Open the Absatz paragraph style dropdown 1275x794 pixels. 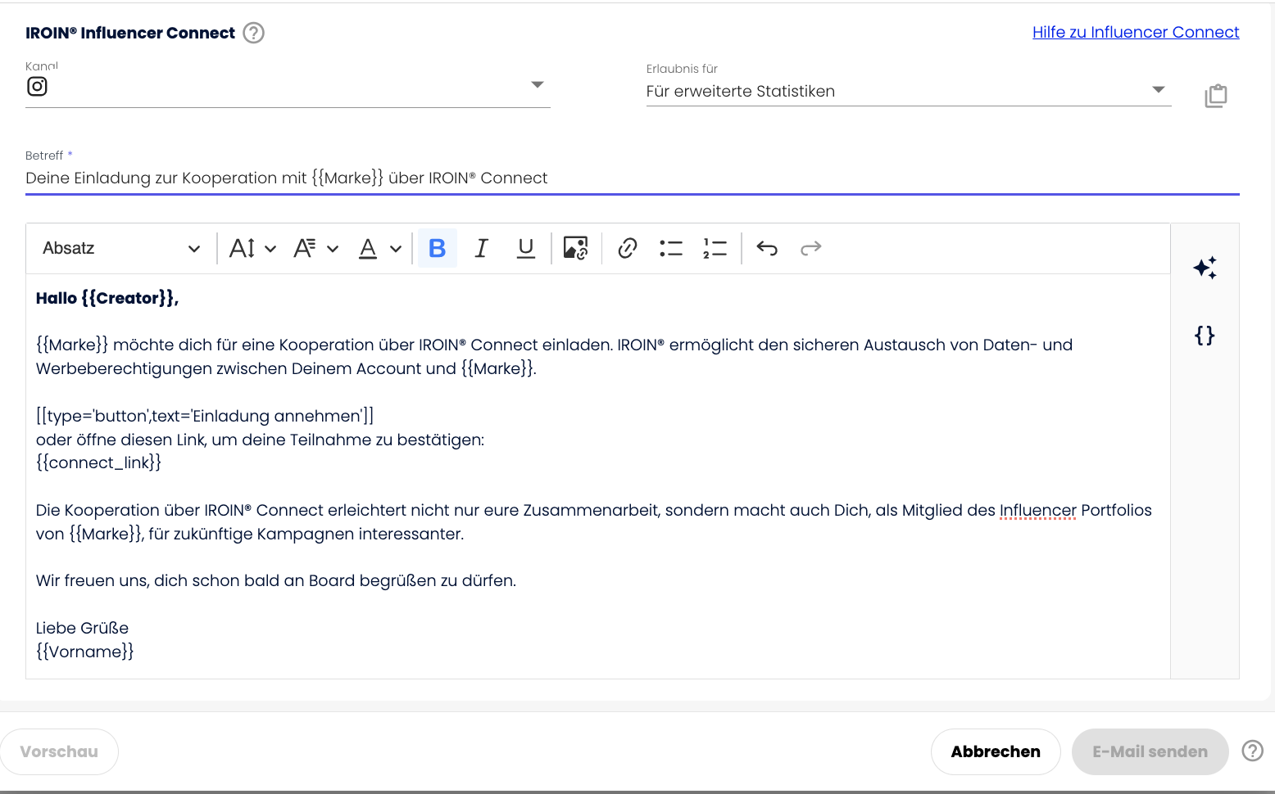point(121,248)
